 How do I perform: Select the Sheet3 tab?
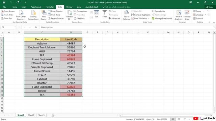click(41, 115)
